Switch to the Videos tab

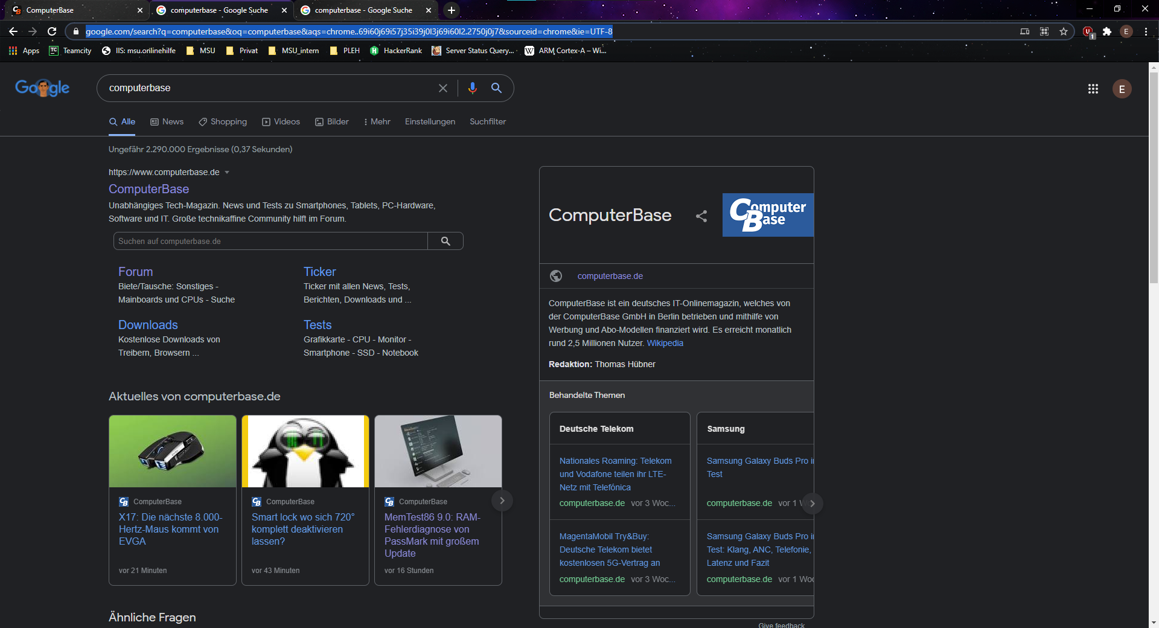pos(281,121)
